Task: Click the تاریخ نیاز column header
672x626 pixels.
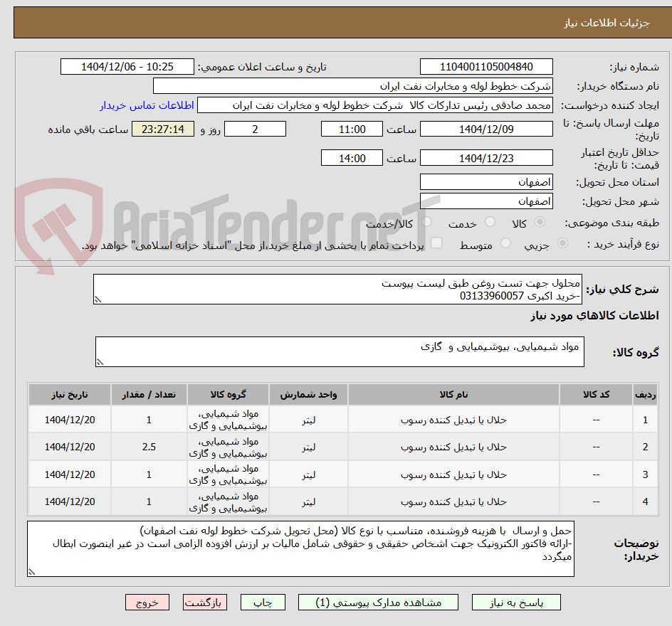Action: tap(70, 394)
